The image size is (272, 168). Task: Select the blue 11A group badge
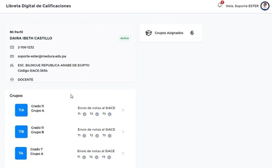pyautogui.click(x=21, y=110)
